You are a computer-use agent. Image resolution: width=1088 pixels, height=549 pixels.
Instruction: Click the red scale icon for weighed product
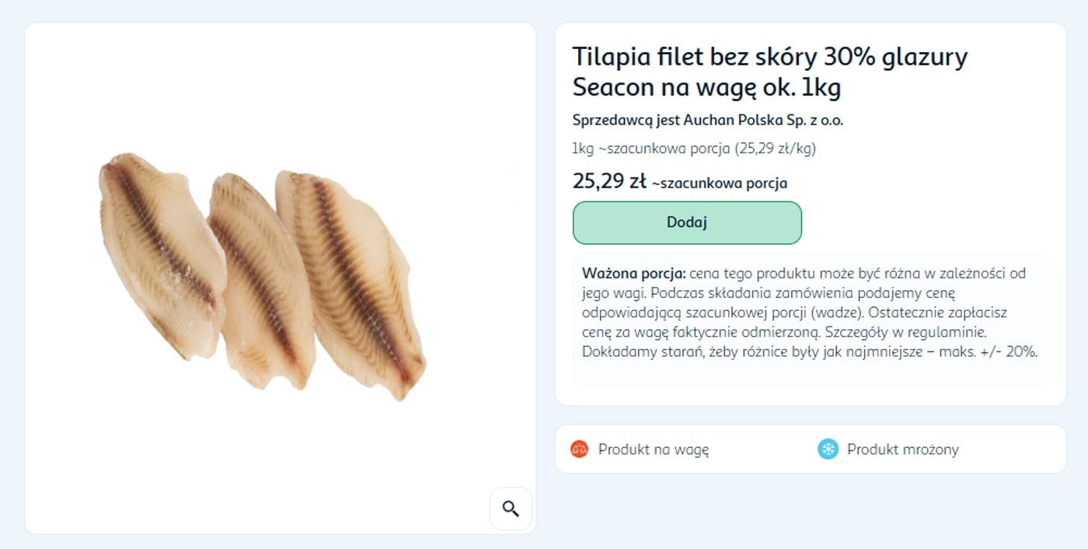(x=579, y=449)
